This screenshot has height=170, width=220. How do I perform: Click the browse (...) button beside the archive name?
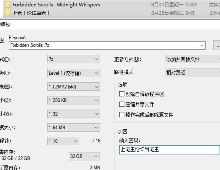pos(217,45)
